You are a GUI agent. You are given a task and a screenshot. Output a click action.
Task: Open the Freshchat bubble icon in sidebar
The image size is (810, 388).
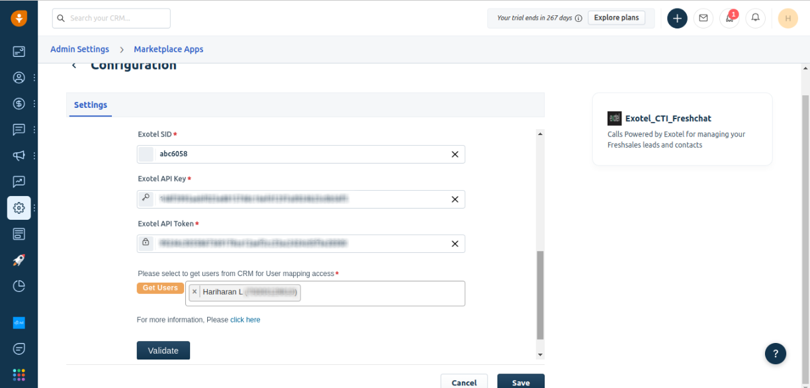(19, 348)
